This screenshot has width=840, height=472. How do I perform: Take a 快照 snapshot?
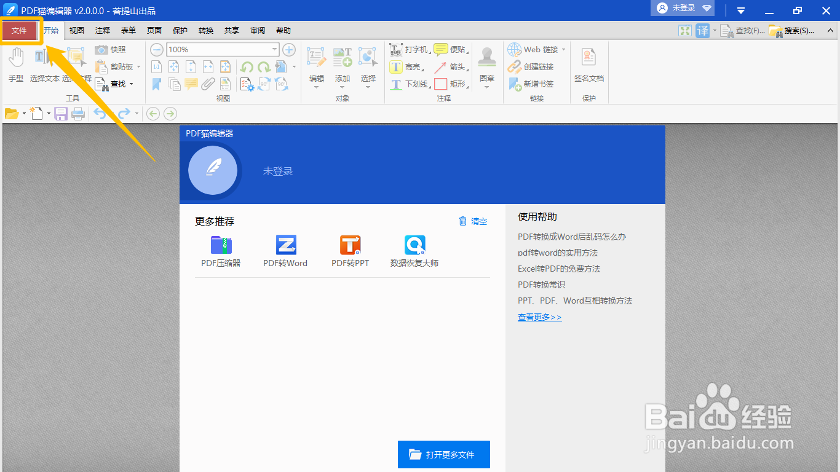click(x=111, y=49)
